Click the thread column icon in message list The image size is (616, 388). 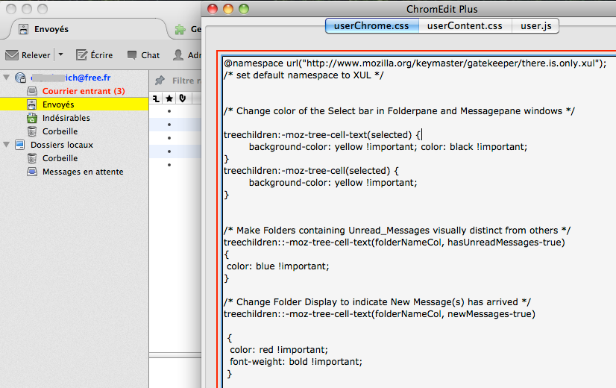tap(157, 98)
